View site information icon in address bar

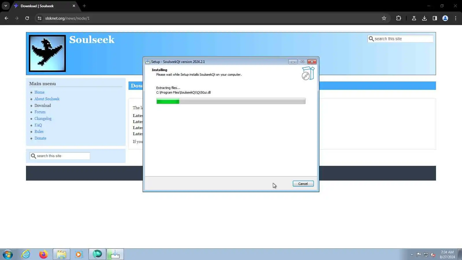(x=40, y=18)
